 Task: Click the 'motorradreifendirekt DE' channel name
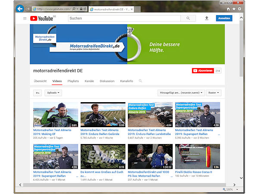click(x=58, y=71)
